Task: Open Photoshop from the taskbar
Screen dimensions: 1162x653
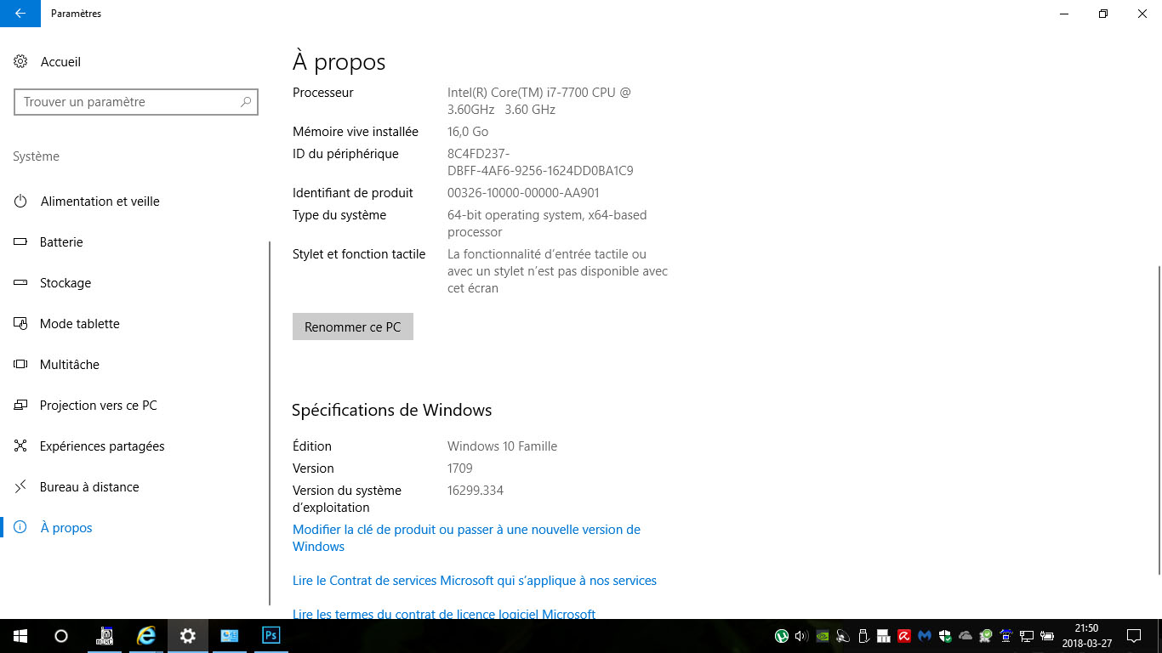Action: point(271,635)
